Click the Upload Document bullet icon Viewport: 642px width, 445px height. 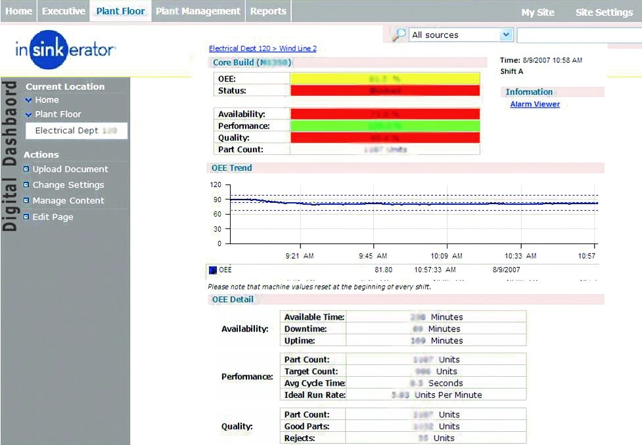coord(26,169)
